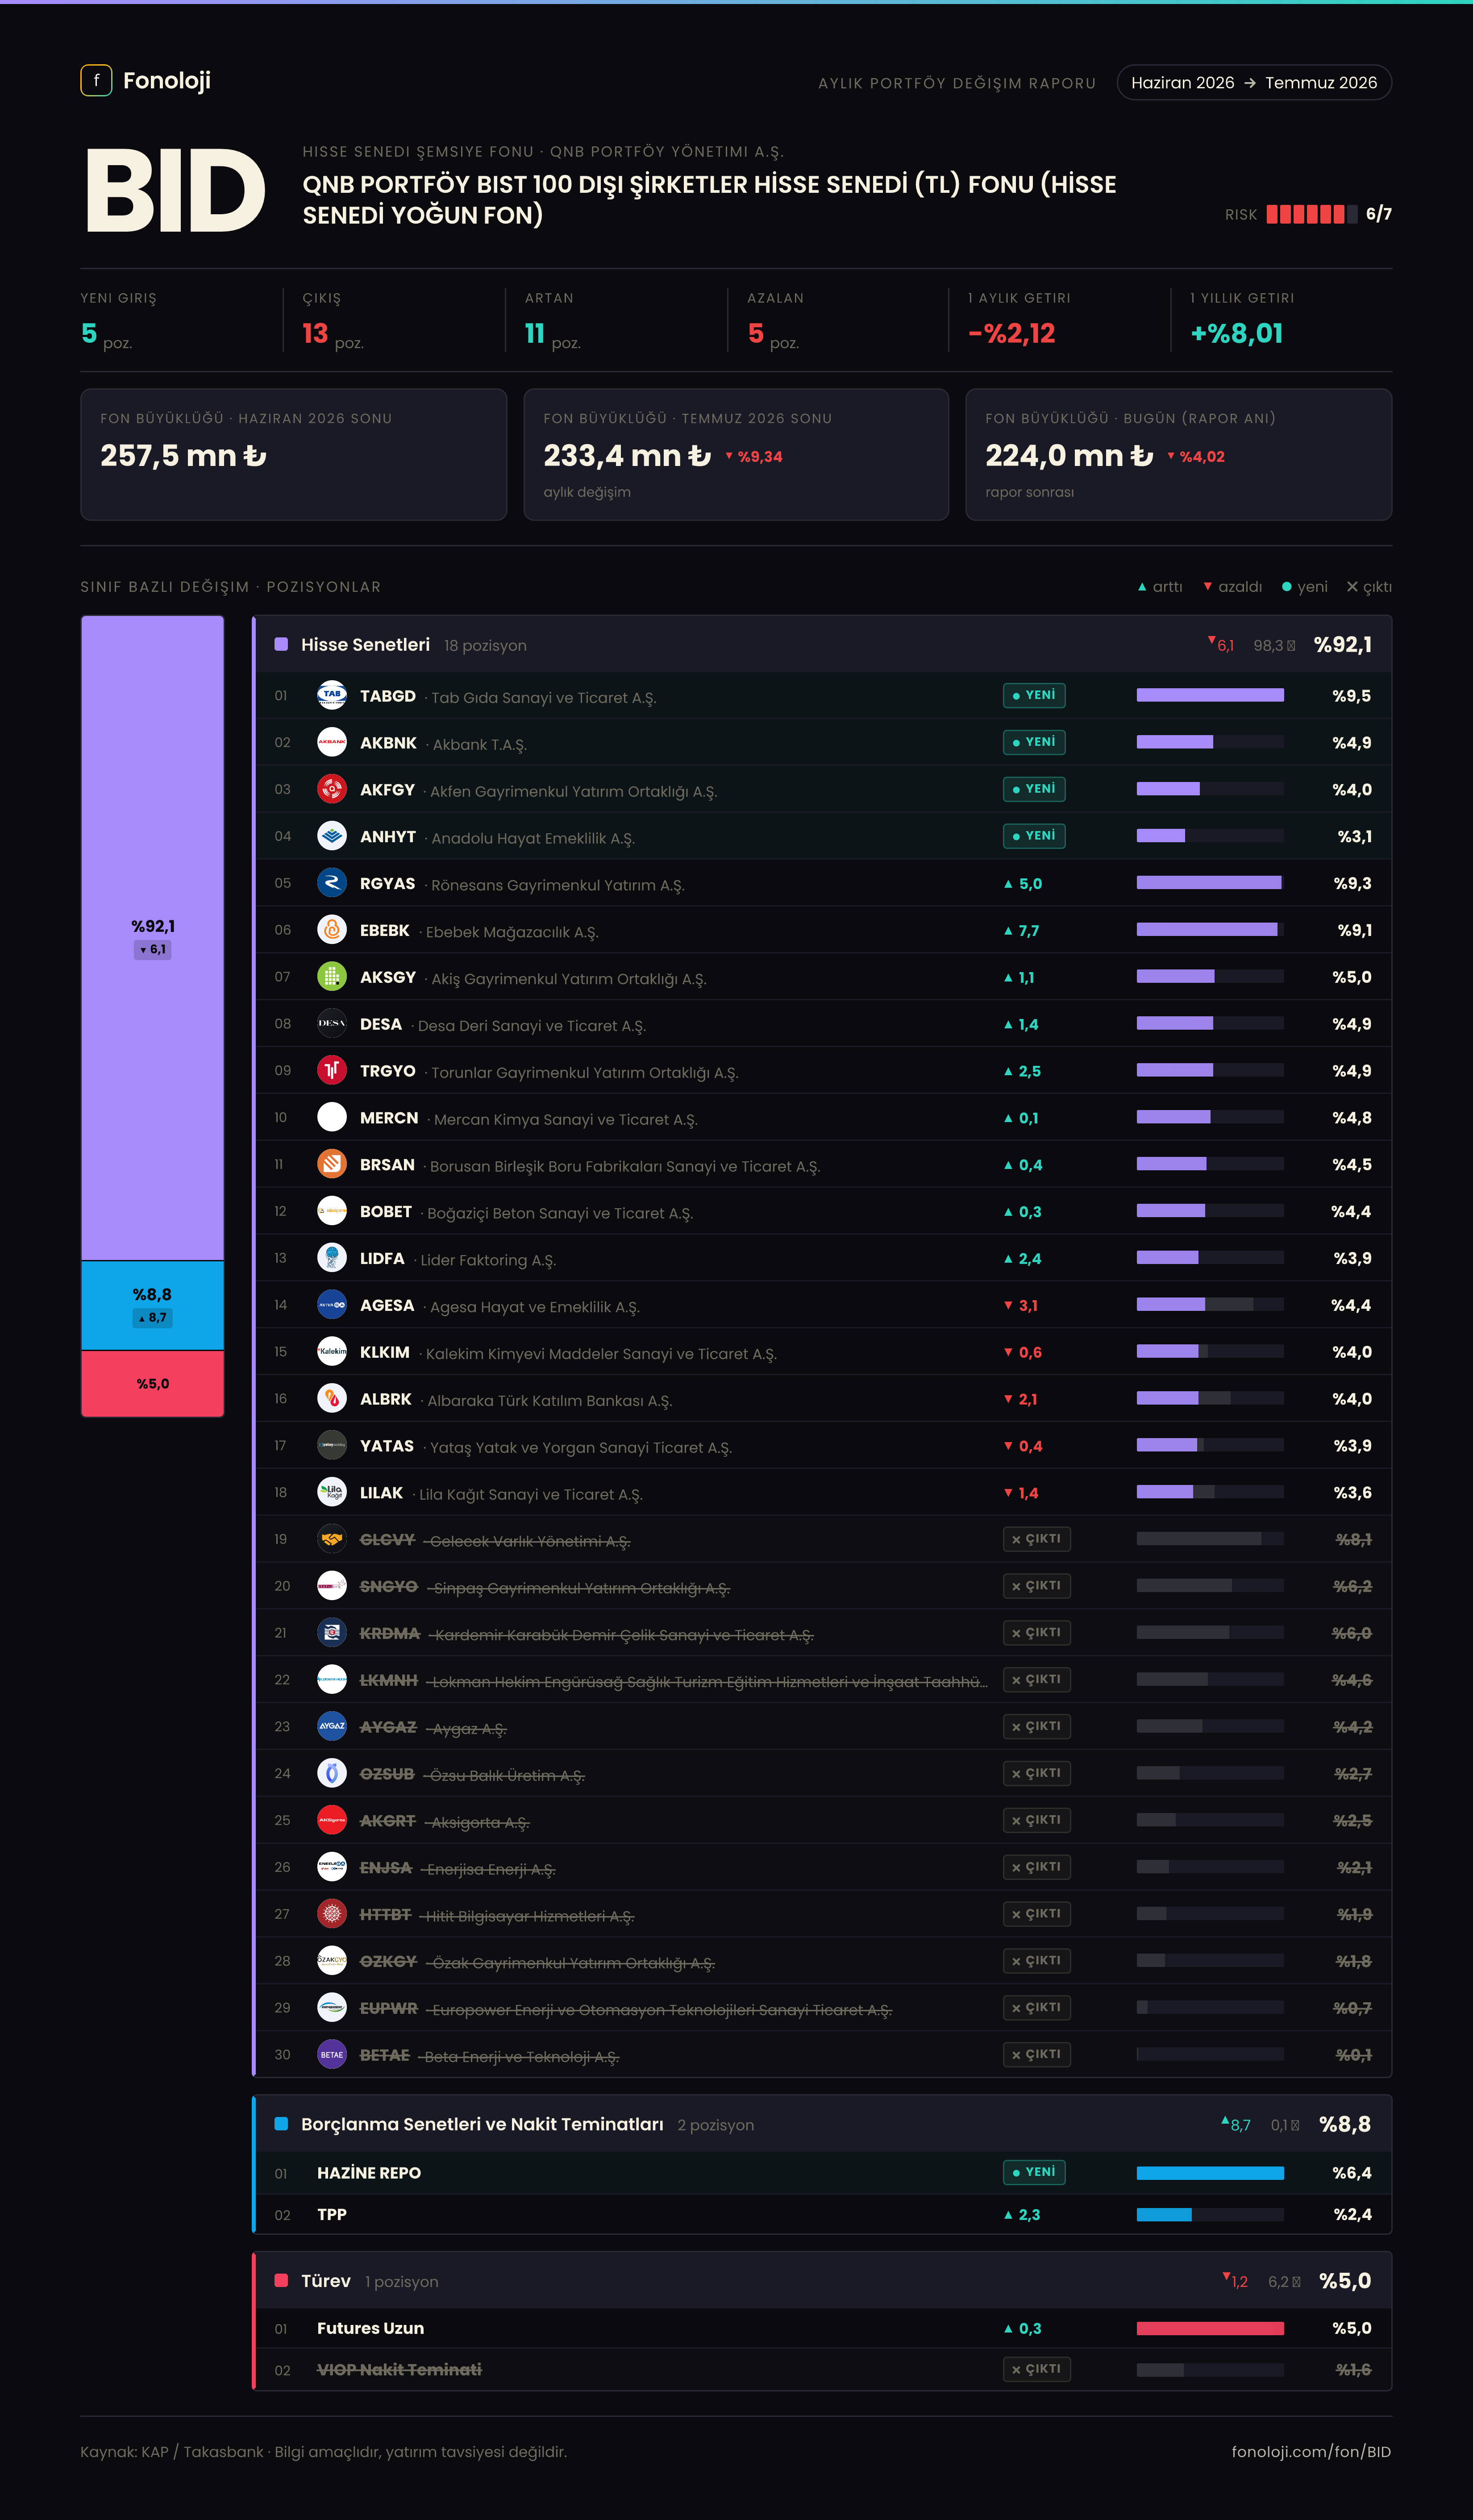Select the Haziran 2026 to Temmuz 2026 period pill

1254,82
